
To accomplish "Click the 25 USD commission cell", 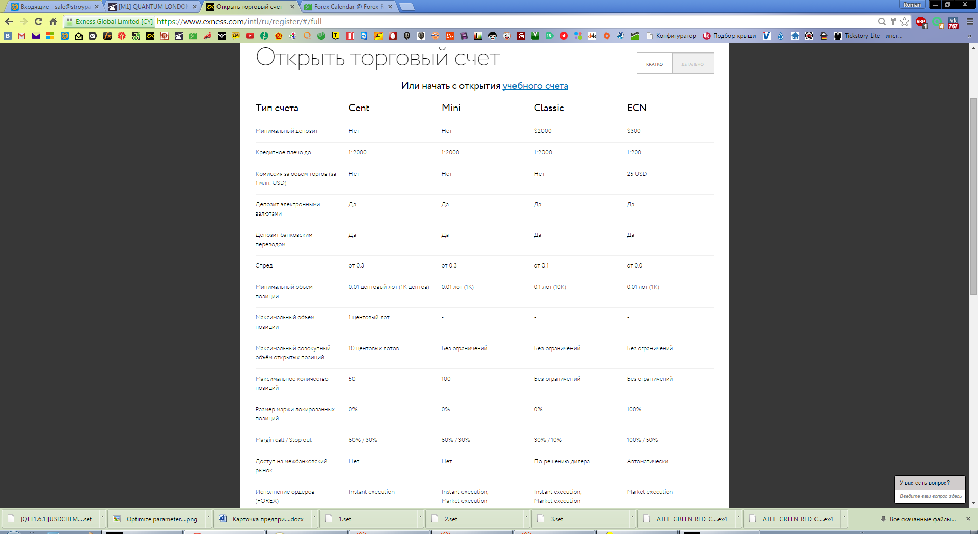I will pos(637,174).
